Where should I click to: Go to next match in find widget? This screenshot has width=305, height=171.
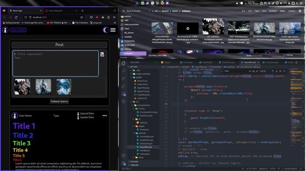coord(276,71)
